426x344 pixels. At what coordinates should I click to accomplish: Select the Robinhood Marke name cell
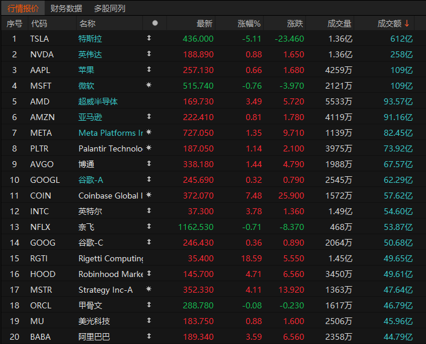coord(110,274)
